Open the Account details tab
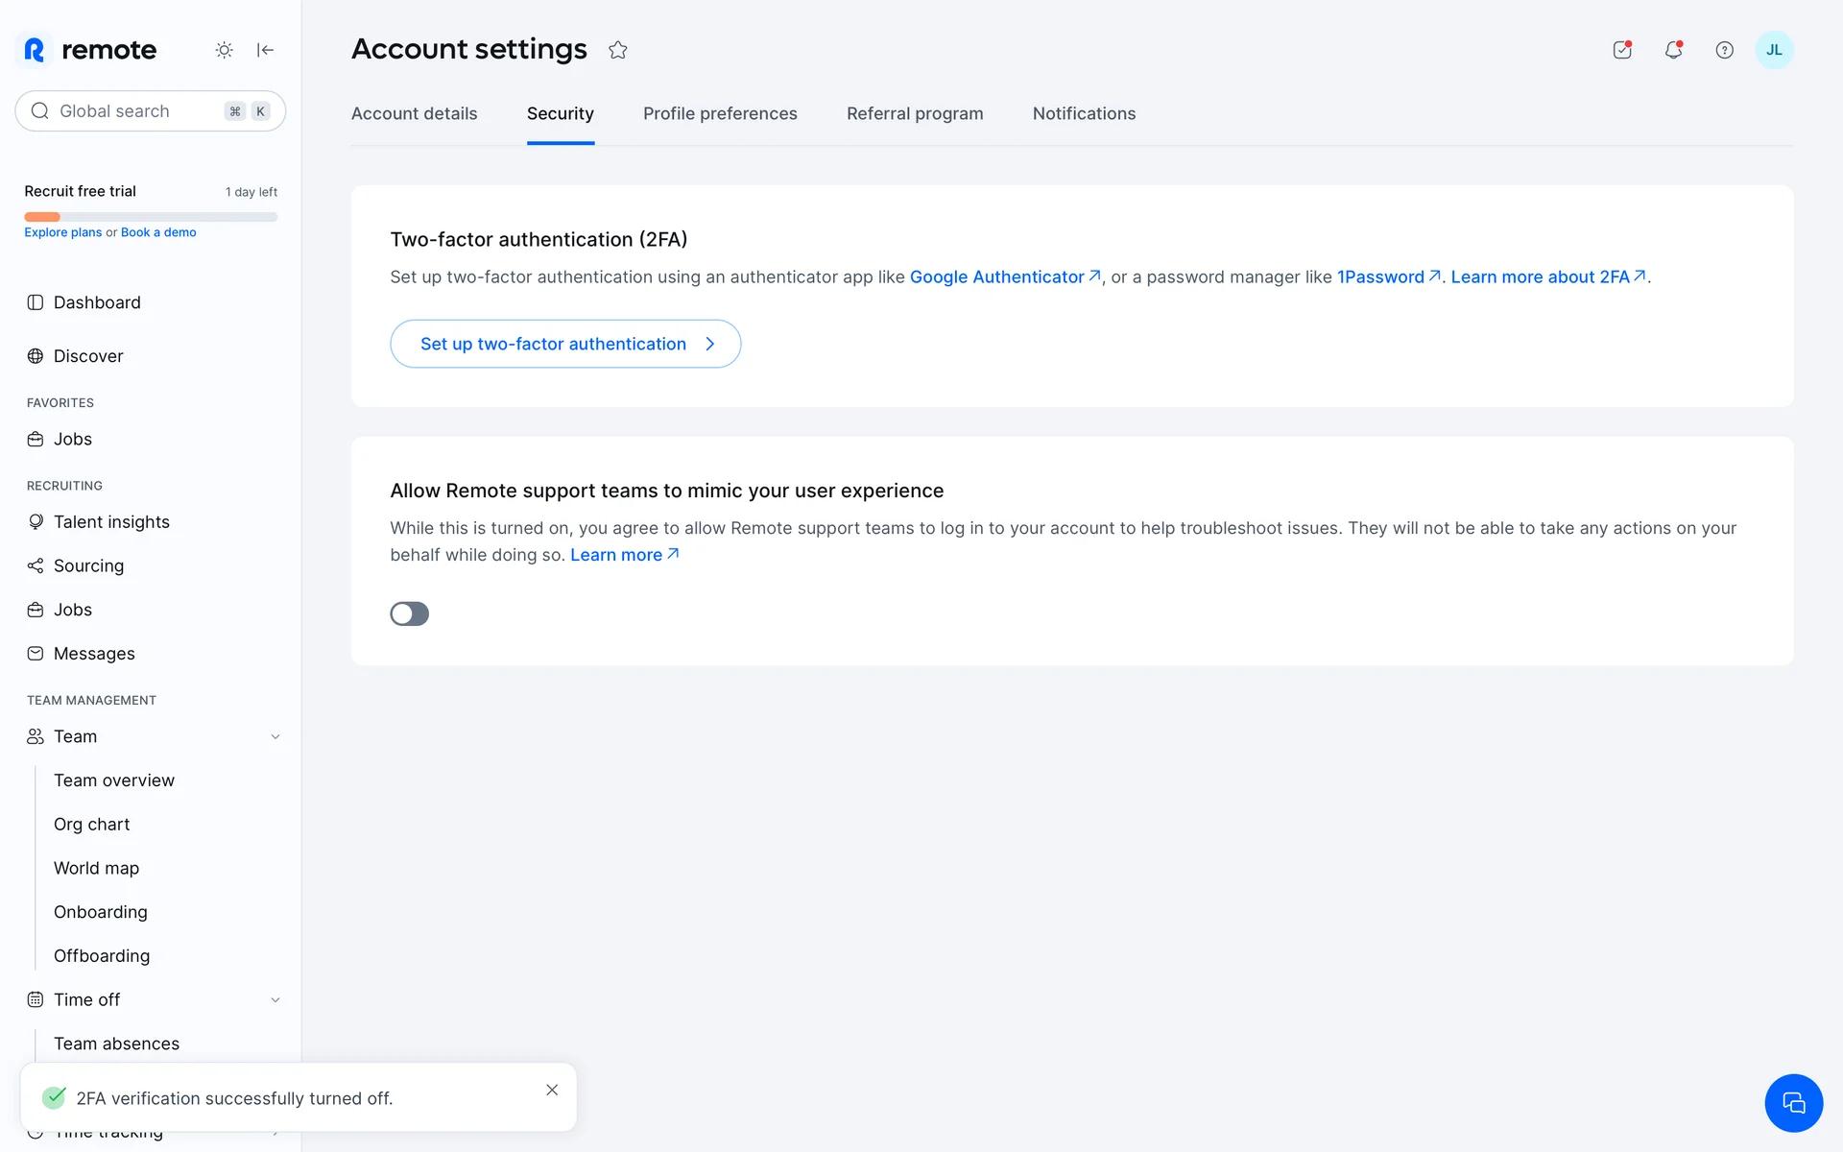The height and width of the screenshot is (1152, 1843). point(414,113)
